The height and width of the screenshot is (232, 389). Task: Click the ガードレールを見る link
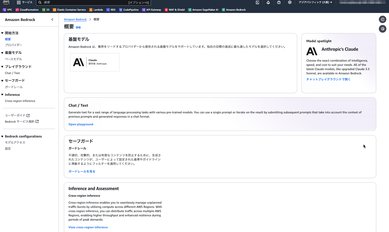point(82,171)
